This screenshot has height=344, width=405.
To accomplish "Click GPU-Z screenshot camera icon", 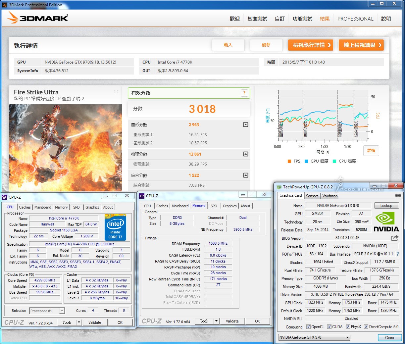I will click(398, 195).
